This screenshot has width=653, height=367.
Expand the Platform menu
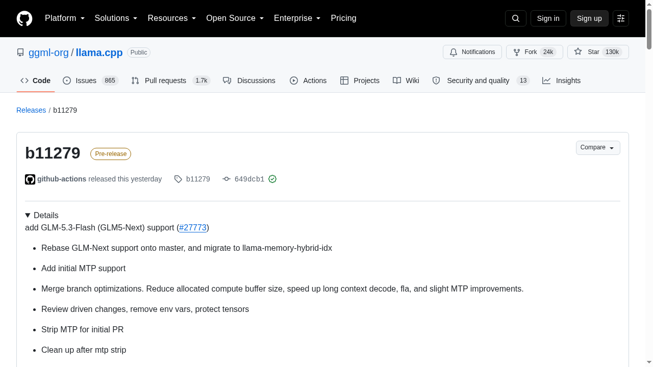[x=65, y=18]
